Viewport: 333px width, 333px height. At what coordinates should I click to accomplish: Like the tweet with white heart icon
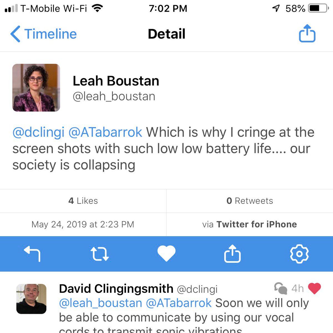166,254
